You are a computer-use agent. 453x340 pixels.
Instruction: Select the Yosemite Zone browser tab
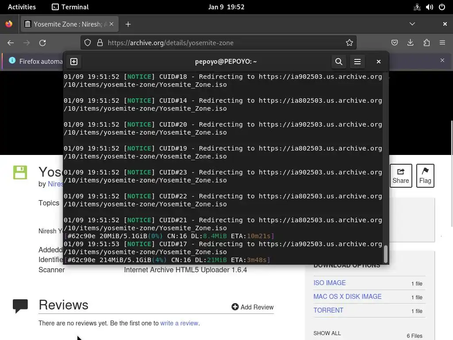[69, 24]
